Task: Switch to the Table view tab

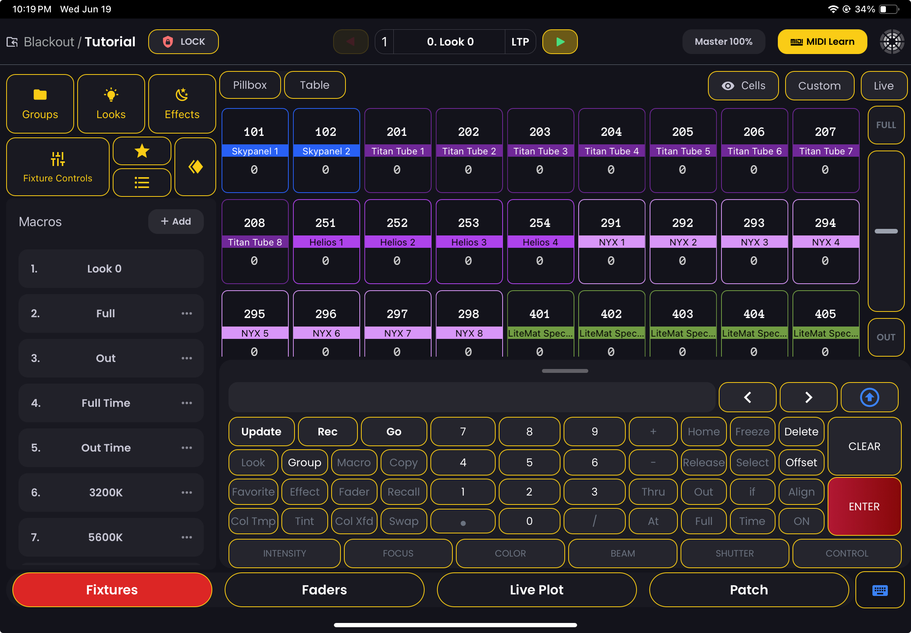Action: pos(315,85)
